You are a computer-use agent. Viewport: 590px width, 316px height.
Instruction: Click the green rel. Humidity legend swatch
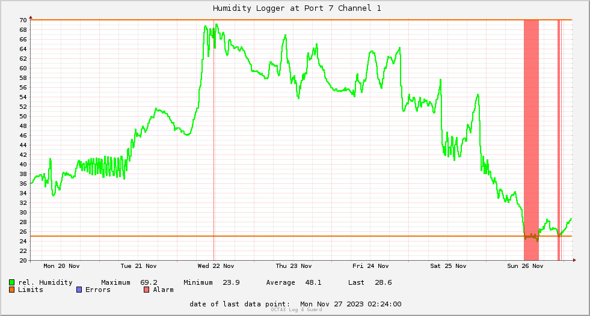11,282
